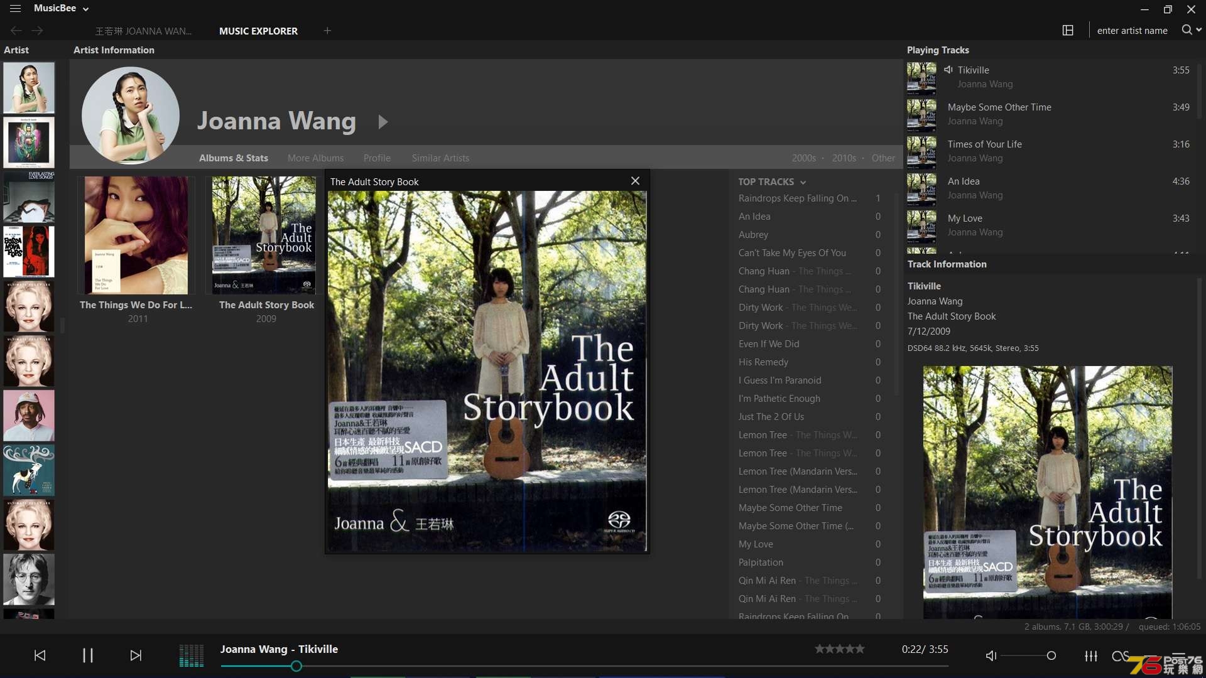
Task: Select I Guess I'm Paranoid track
Action: click(x=810, y=380)
